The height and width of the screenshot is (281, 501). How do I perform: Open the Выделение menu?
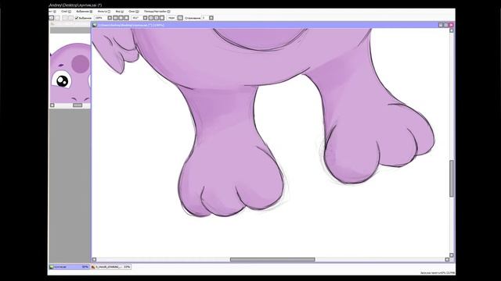(x=85, y=12)
